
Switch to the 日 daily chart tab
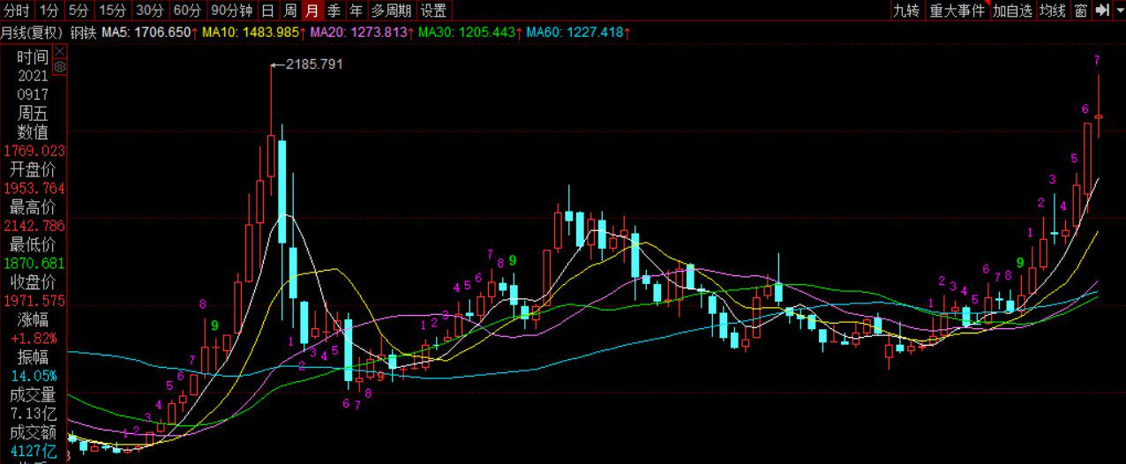(268, 11)
